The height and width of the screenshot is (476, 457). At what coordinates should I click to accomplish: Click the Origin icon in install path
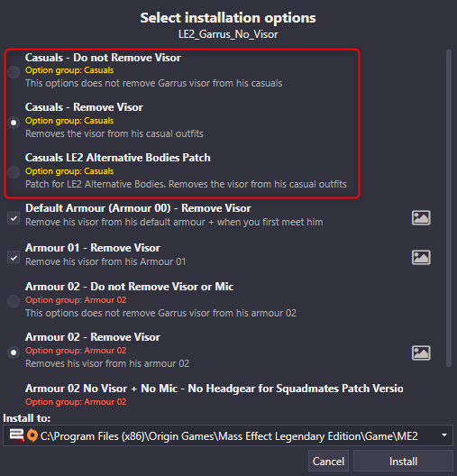(x=32, y=435)
